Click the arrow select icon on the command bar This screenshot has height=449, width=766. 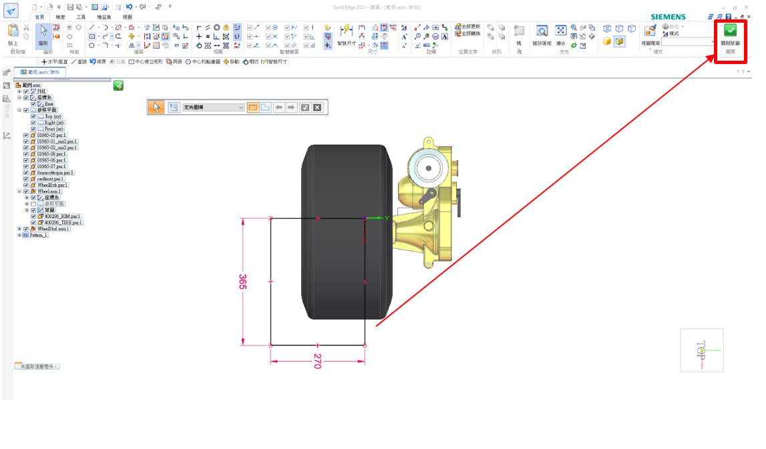(156, 107)
